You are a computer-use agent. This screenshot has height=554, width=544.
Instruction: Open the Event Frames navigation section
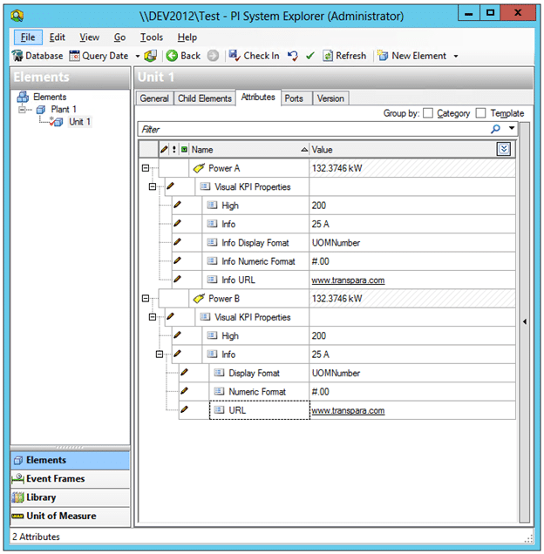coord(55,478)
